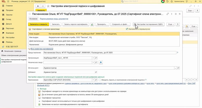The image size is (202, 108).
Task: Open physical person field form icon
Action: 96,63
